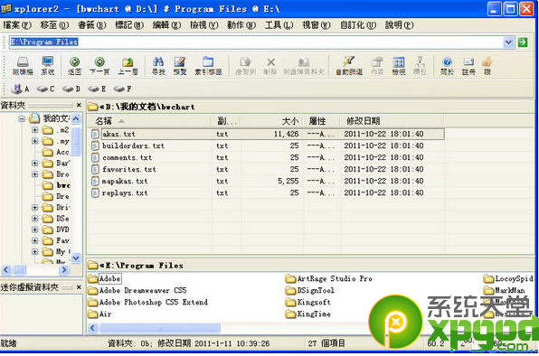This screenshot has height=356, width=539.
Task: Open the 自訂化(U) customize menu
Action: (x=358, y=25)
